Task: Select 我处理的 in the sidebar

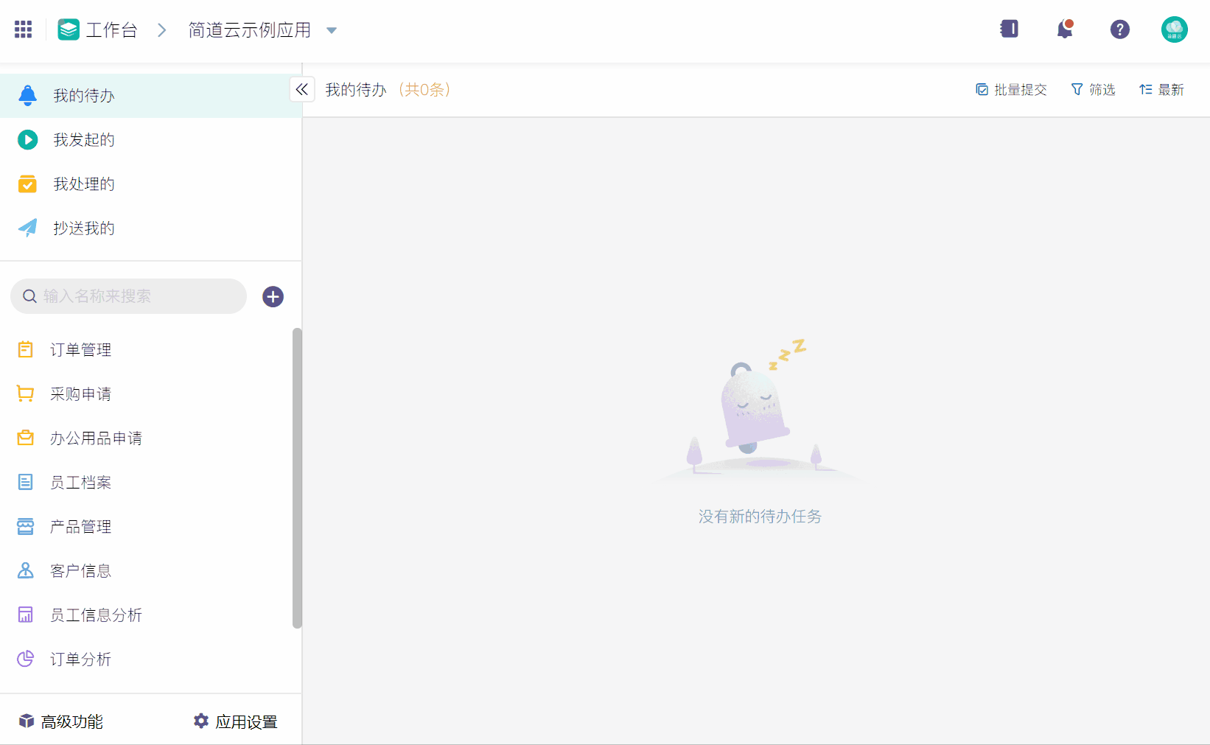Action: point(83,184)
